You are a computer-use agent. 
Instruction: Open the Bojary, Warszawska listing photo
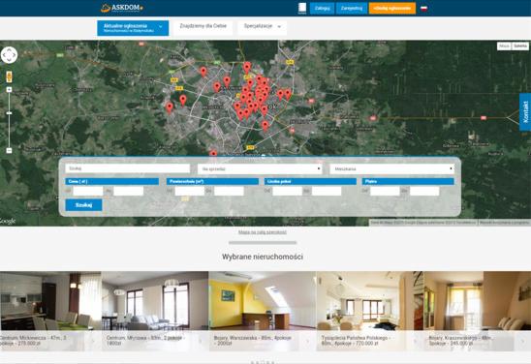[263, 300]
